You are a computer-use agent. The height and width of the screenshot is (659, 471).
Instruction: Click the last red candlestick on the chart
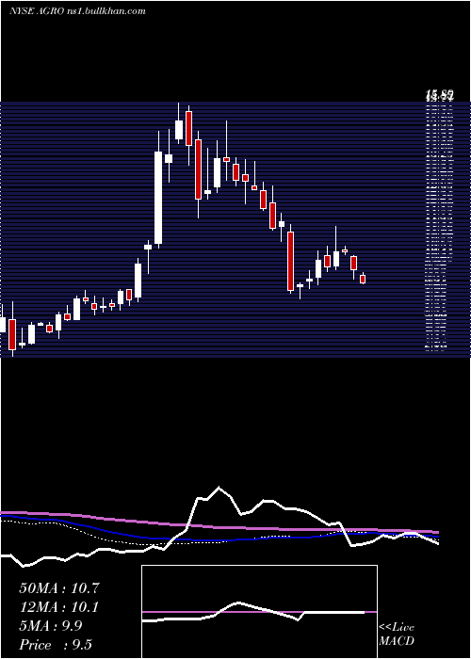click(363, 279)
